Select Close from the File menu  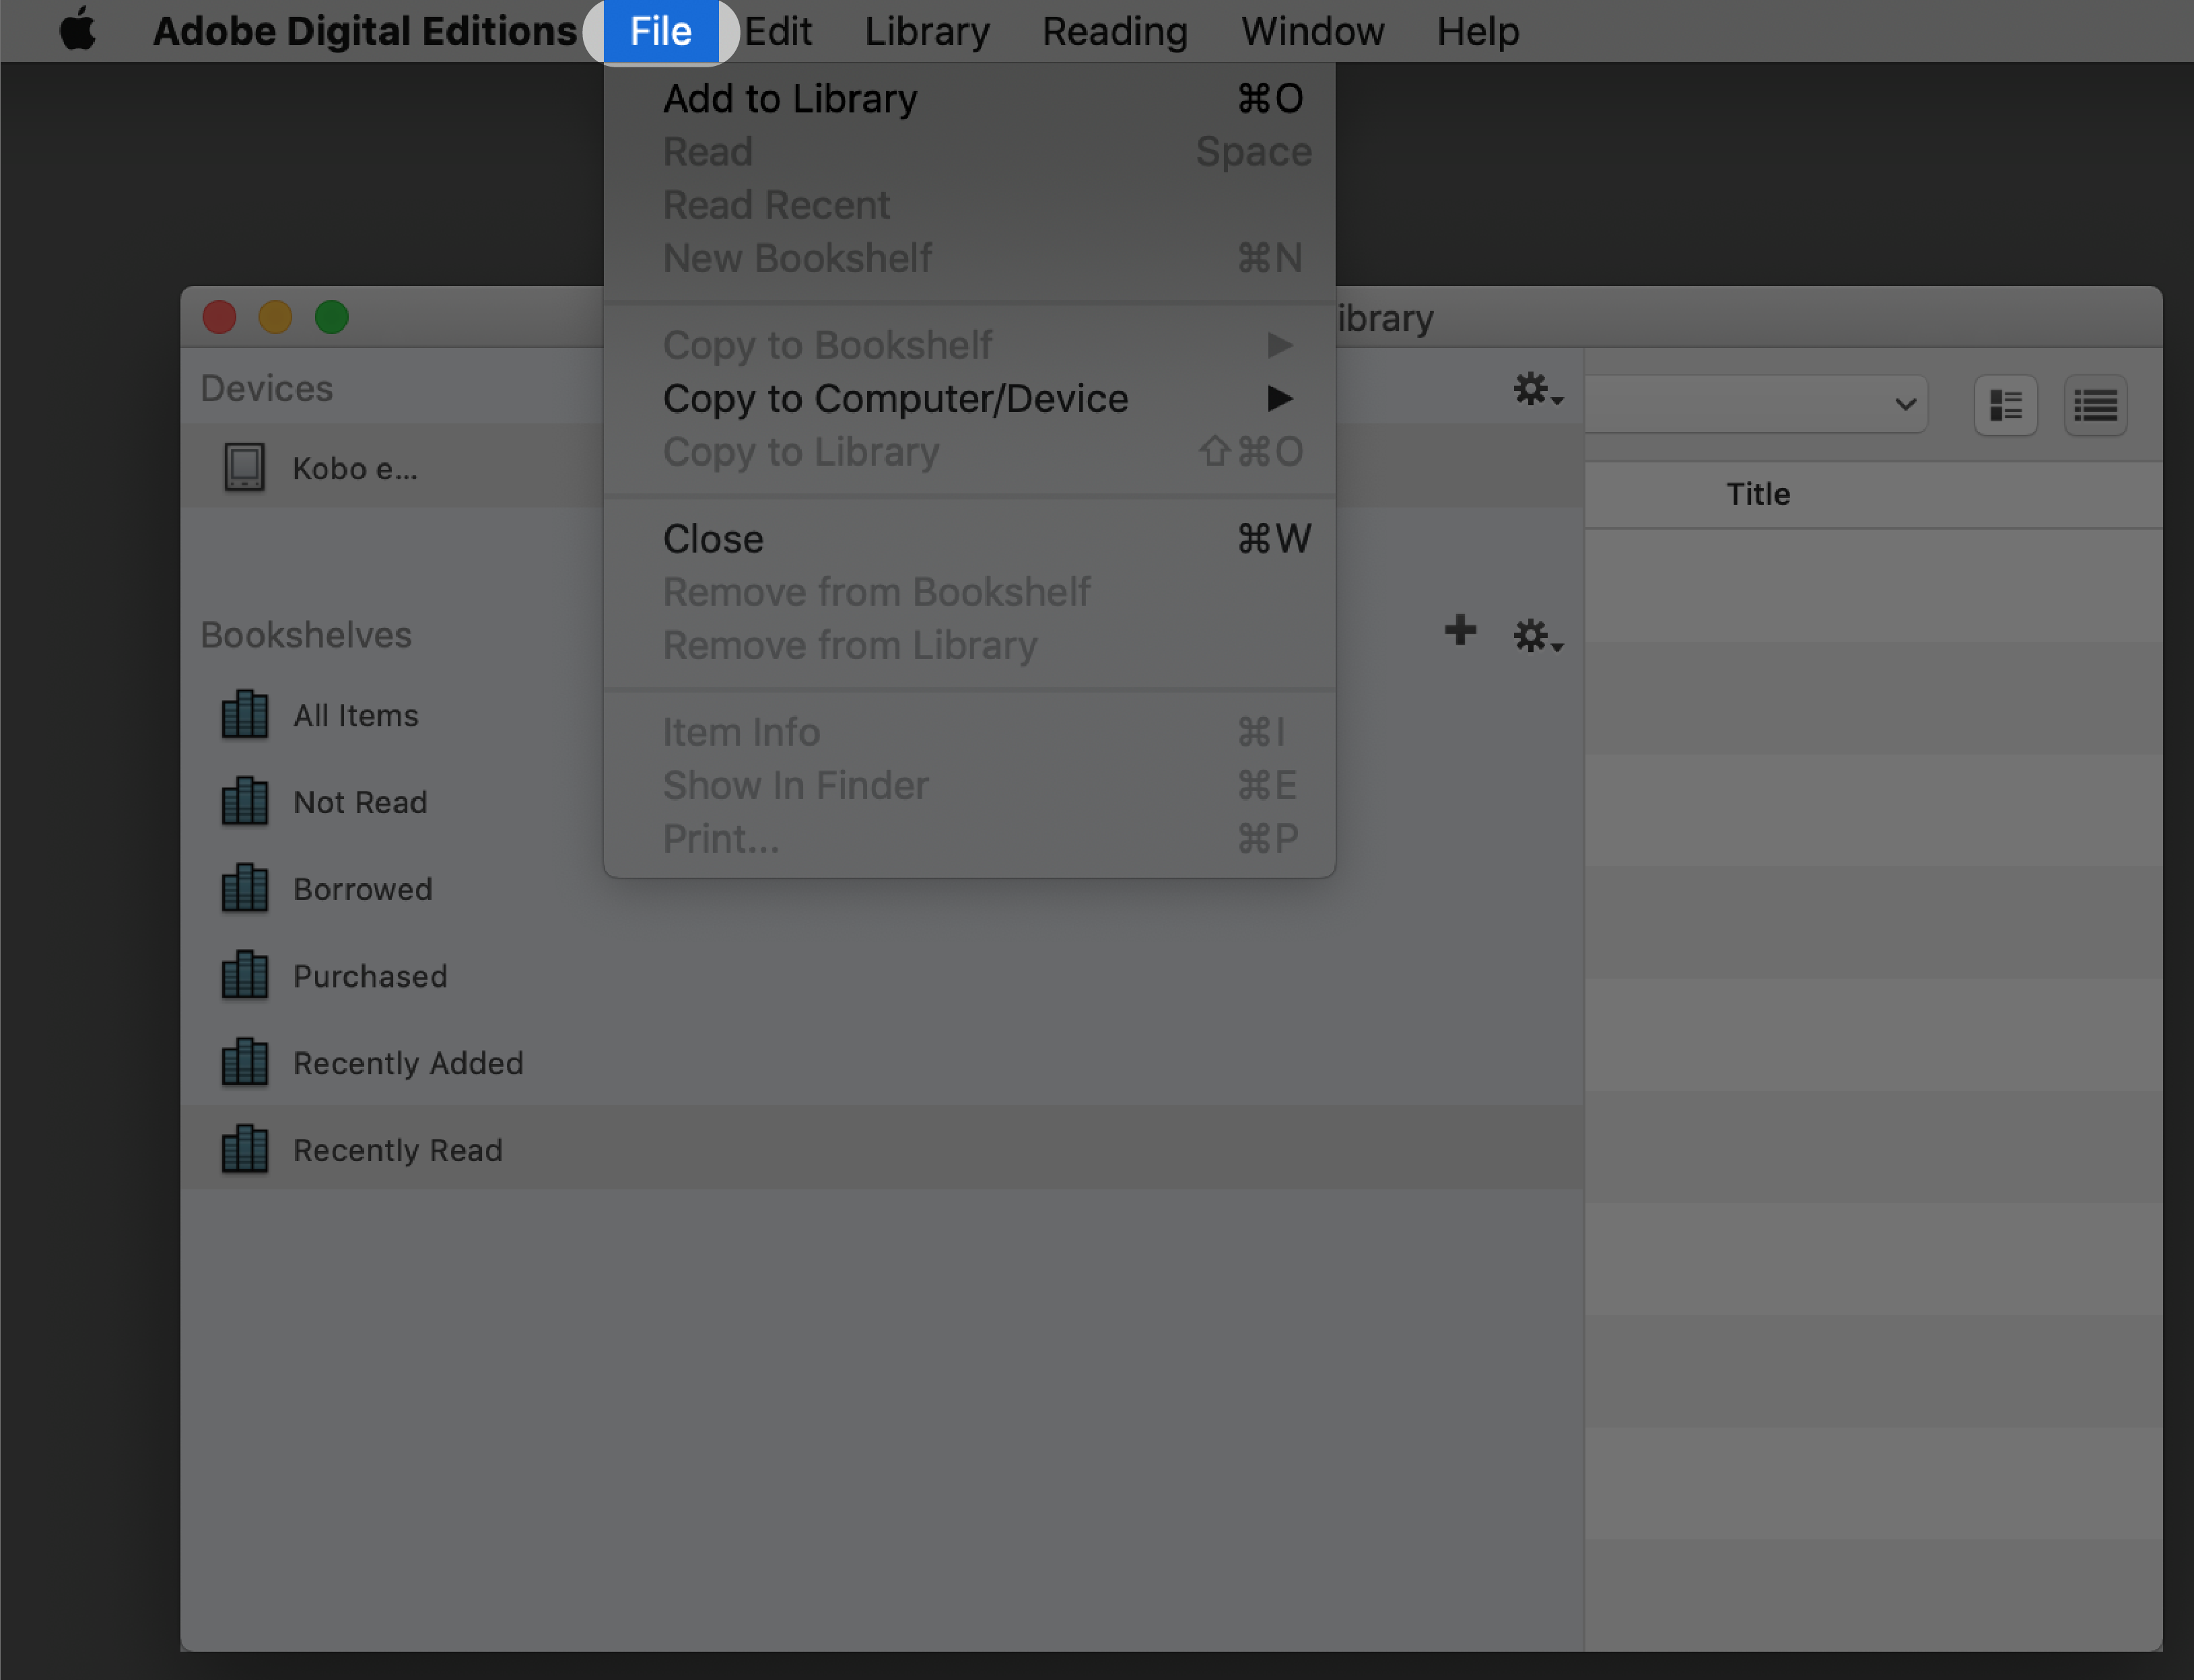713,538
